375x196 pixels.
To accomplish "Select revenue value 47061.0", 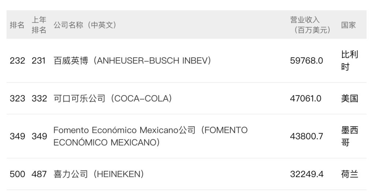I will 306,99.
